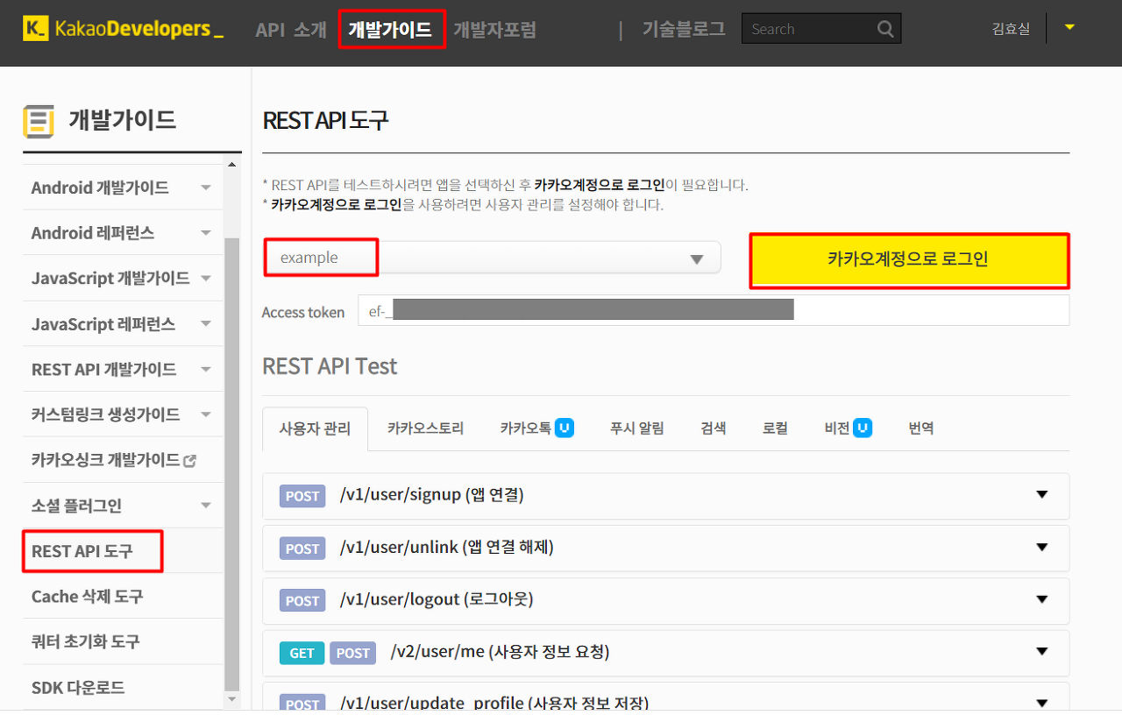Click user name 김효실 in header
Viewport: 1122px width, 715px height.
[1011, 29]
